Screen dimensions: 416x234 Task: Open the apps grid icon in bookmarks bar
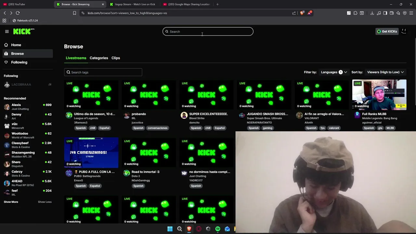[4, 20]
